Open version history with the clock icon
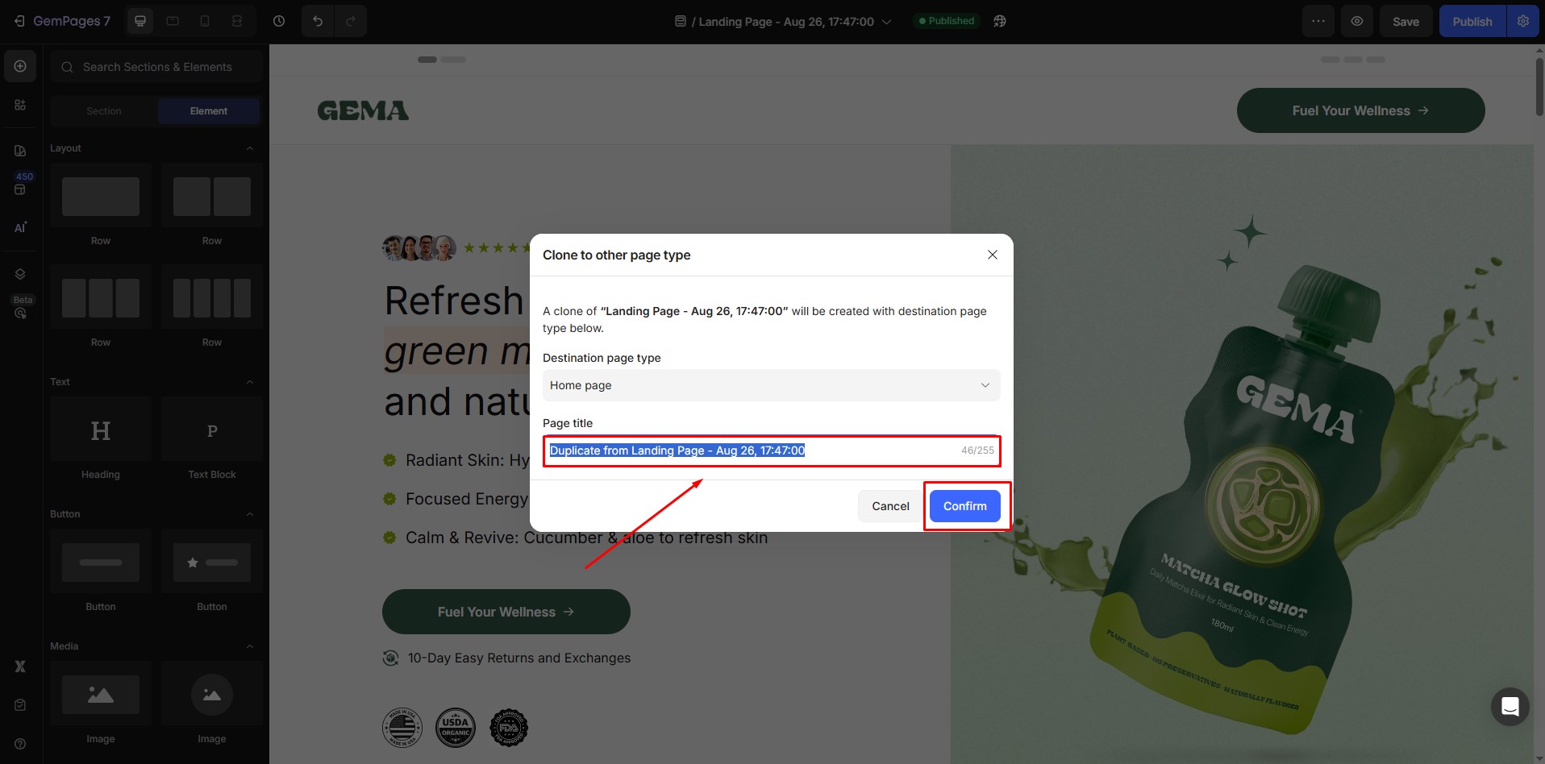 coord(279,21)
